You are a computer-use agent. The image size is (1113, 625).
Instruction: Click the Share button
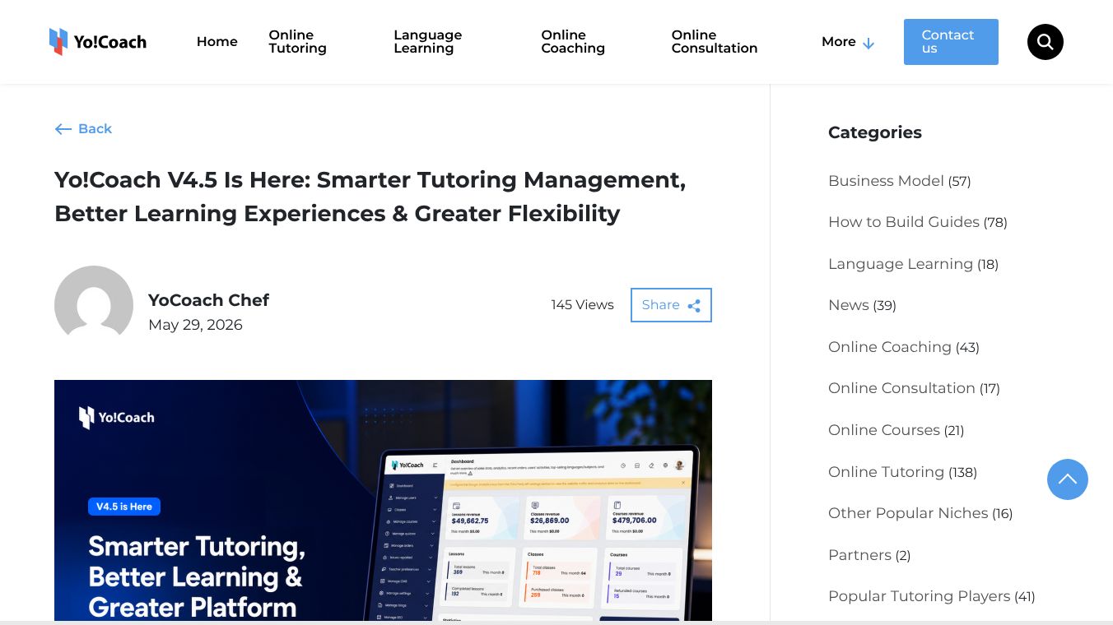(x=671, y=305)
